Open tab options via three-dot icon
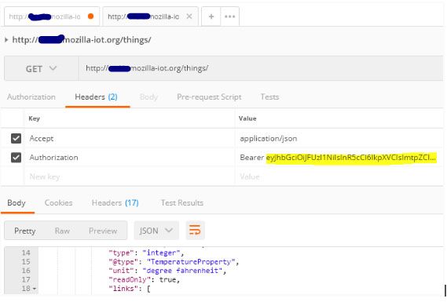 pyautogui.click(x=229, y=16)
